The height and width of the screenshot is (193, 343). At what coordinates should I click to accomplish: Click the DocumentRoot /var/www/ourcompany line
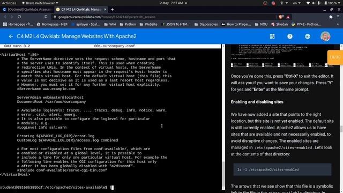pos(51,102)
